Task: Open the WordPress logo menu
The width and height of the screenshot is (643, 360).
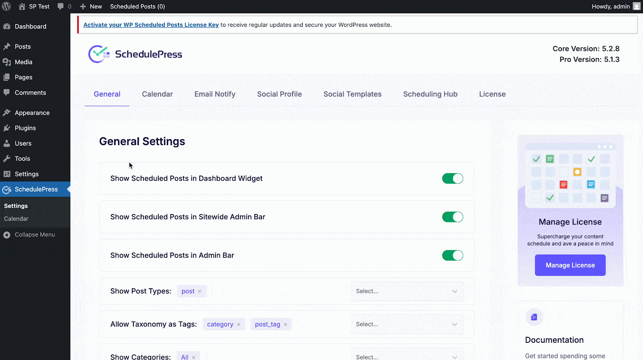Action: click(x=6, y=6)
